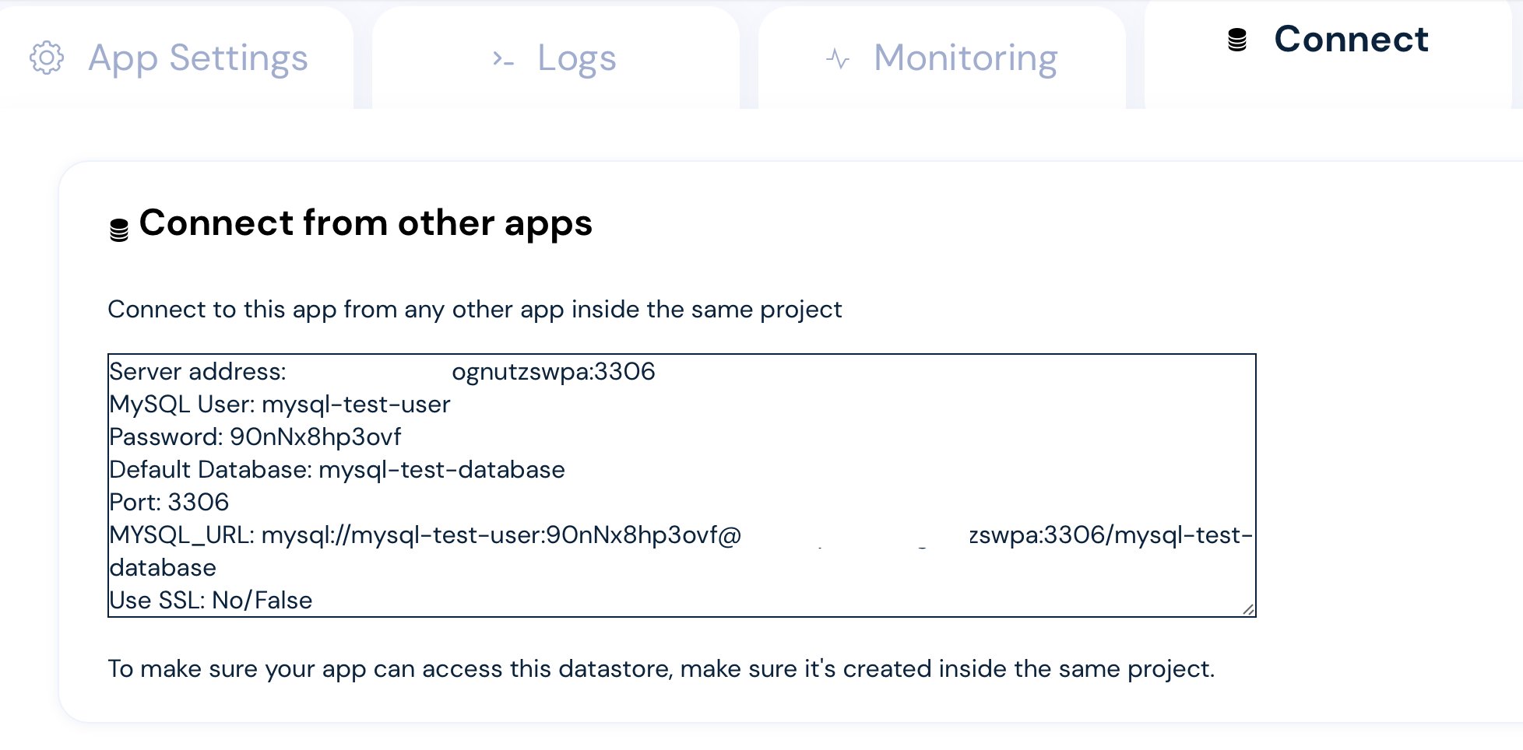The width and height of the screenshot is (1523, 750).
Task: Click the datastore note text below the textarea
Action: coord(662,668)
